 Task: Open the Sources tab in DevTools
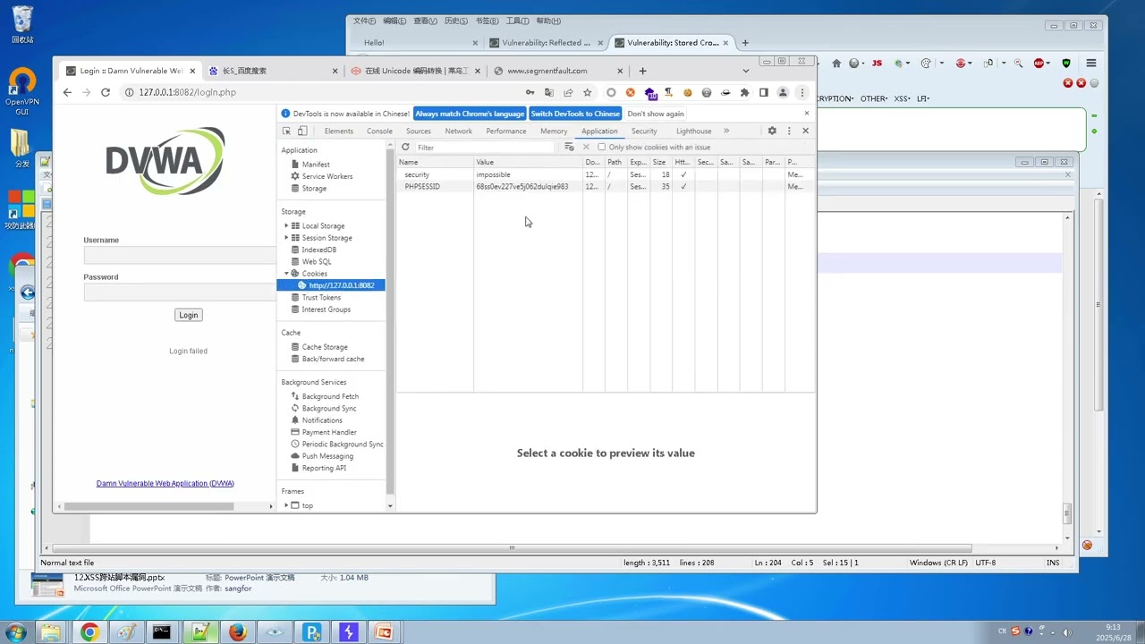[x=418, y=131]
